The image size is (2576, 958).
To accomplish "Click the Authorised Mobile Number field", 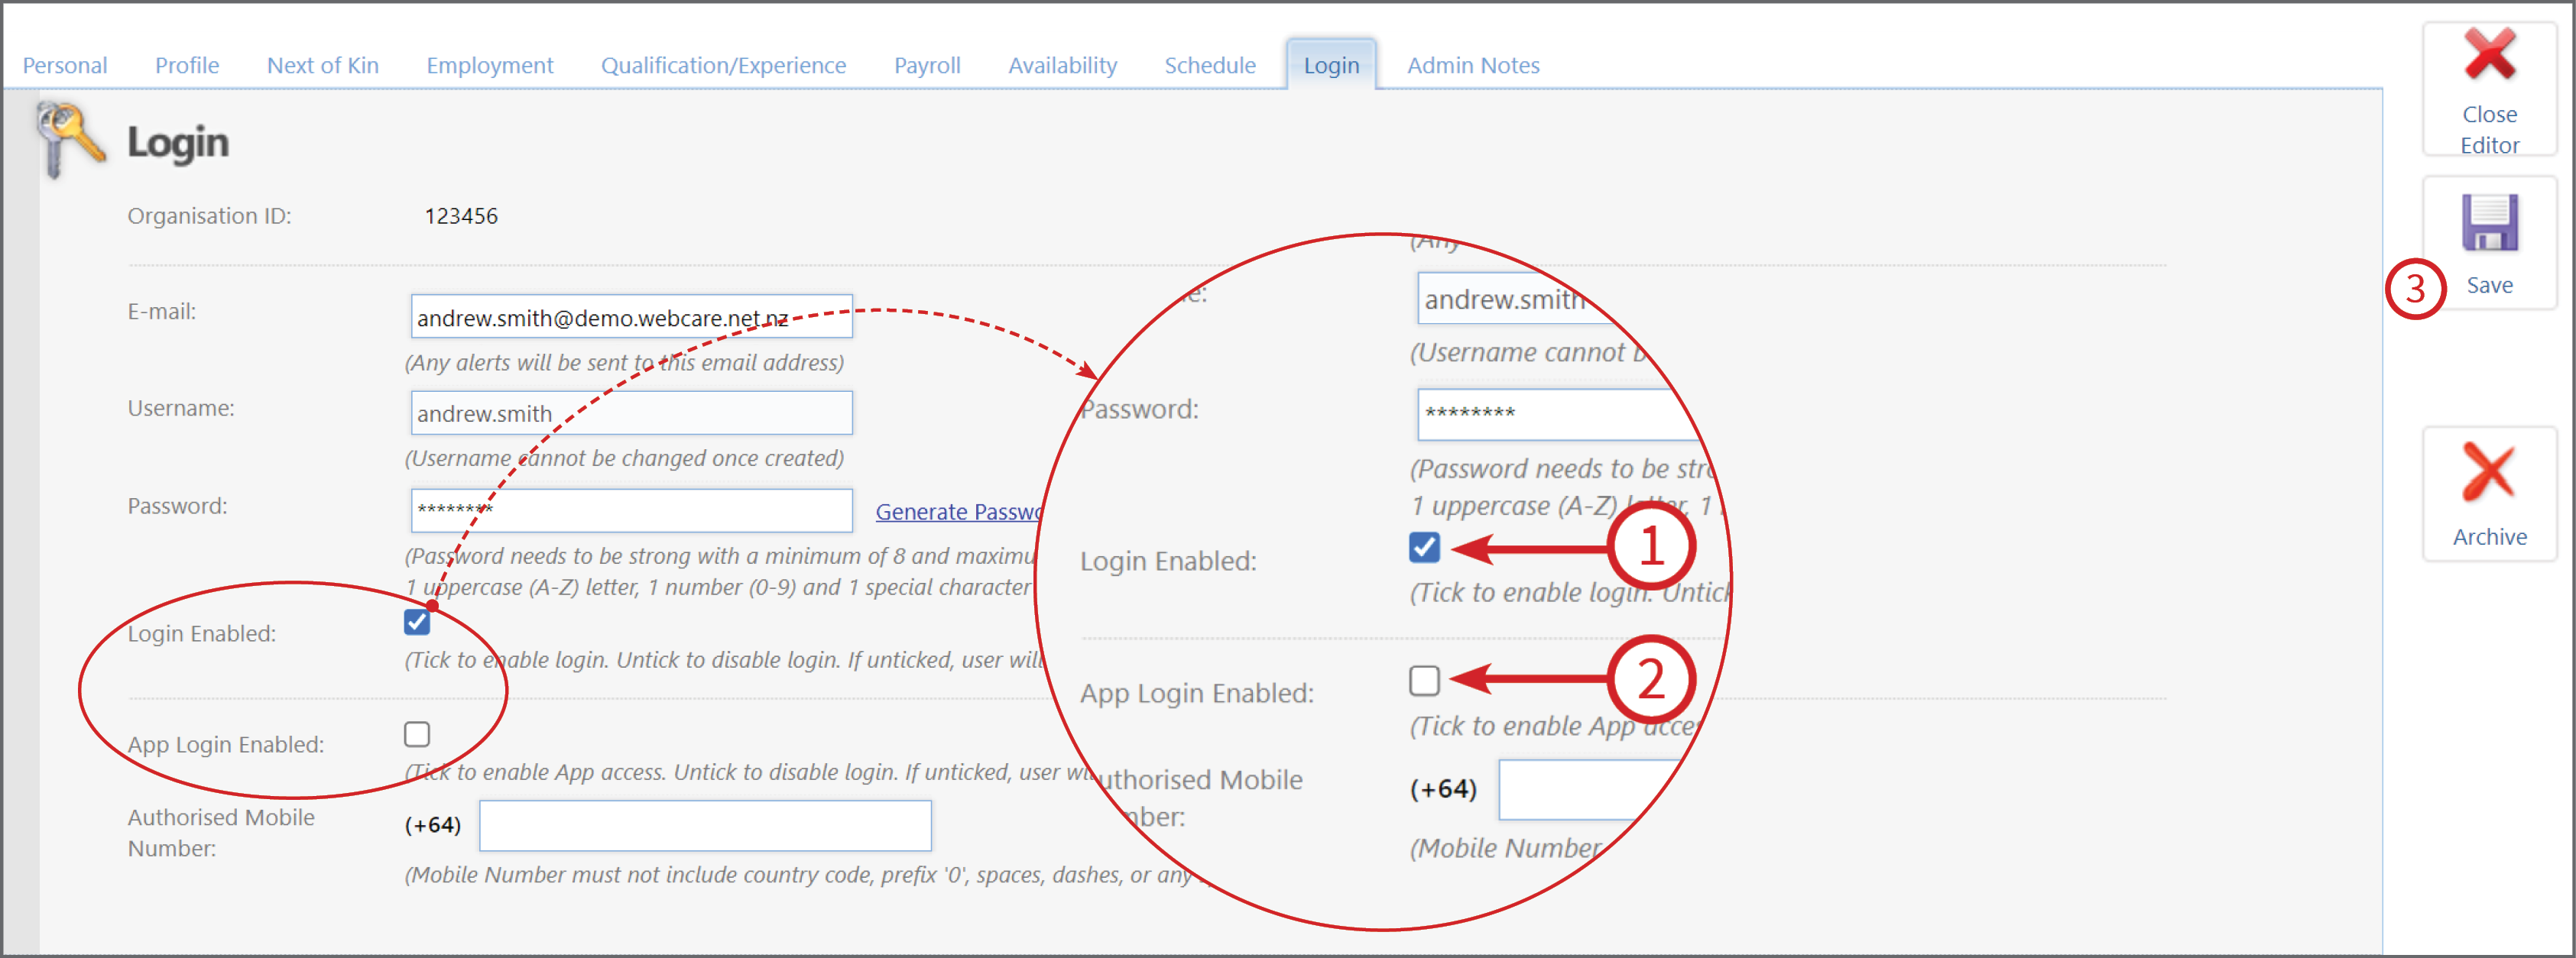I will 705,825.
